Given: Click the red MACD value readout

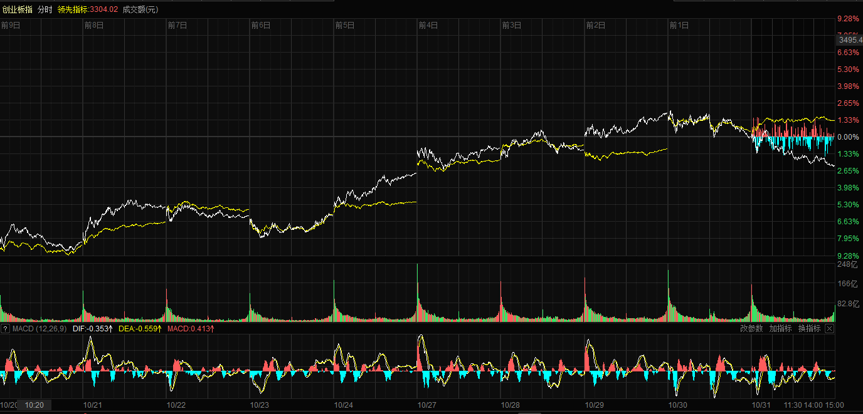Looking at the screenshot, I should click(191, 329).
